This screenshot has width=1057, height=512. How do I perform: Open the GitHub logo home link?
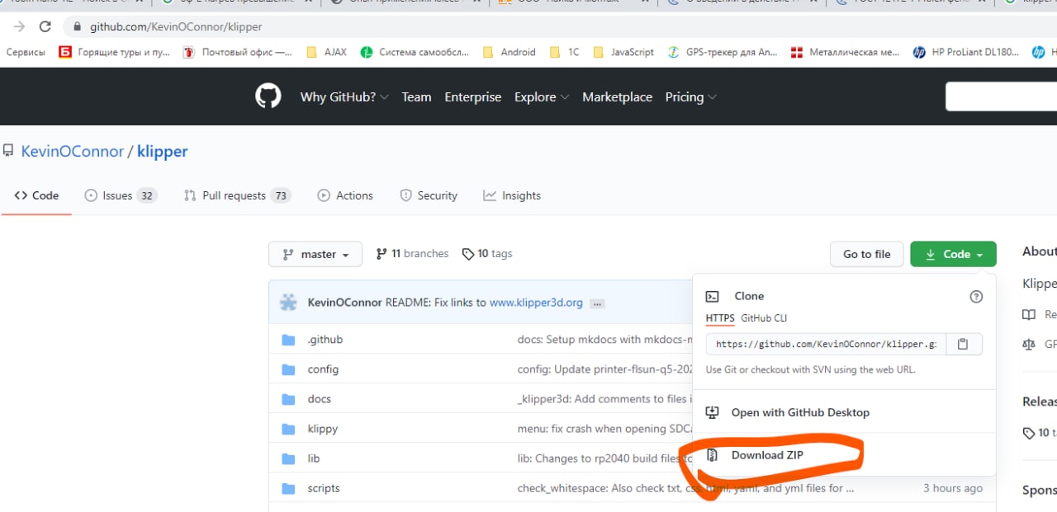click(x=268, y=96)
